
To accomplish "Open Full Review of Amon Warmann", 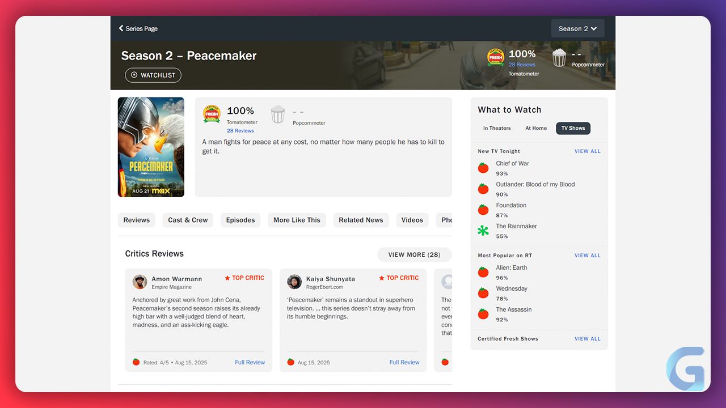I will (250, 362).
